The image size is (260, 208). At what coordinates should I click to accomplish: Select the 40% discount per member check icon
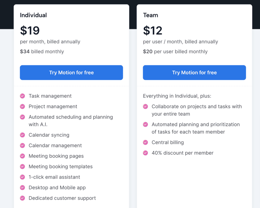point(145,153)
